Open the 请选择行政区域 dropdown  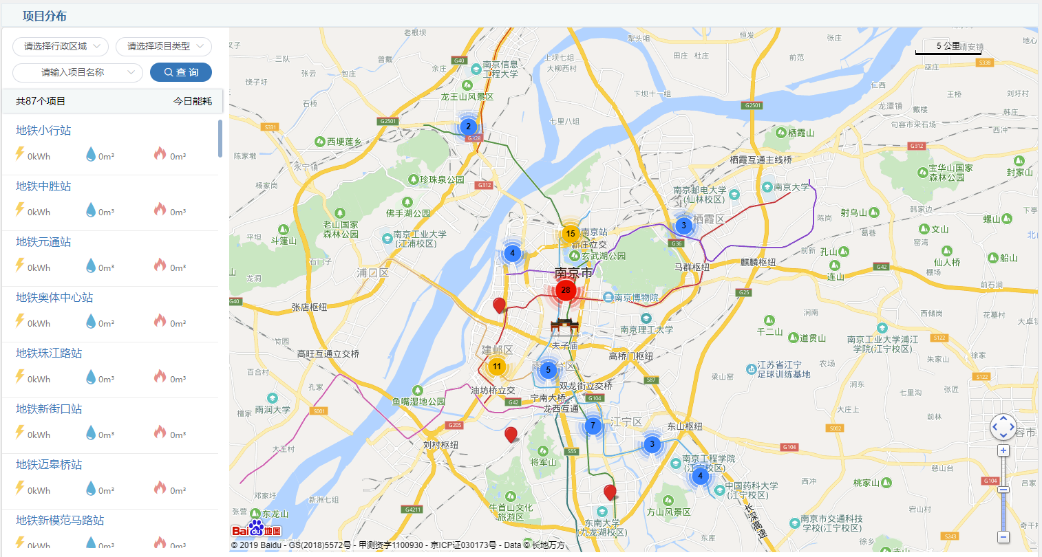pos(61,46)
